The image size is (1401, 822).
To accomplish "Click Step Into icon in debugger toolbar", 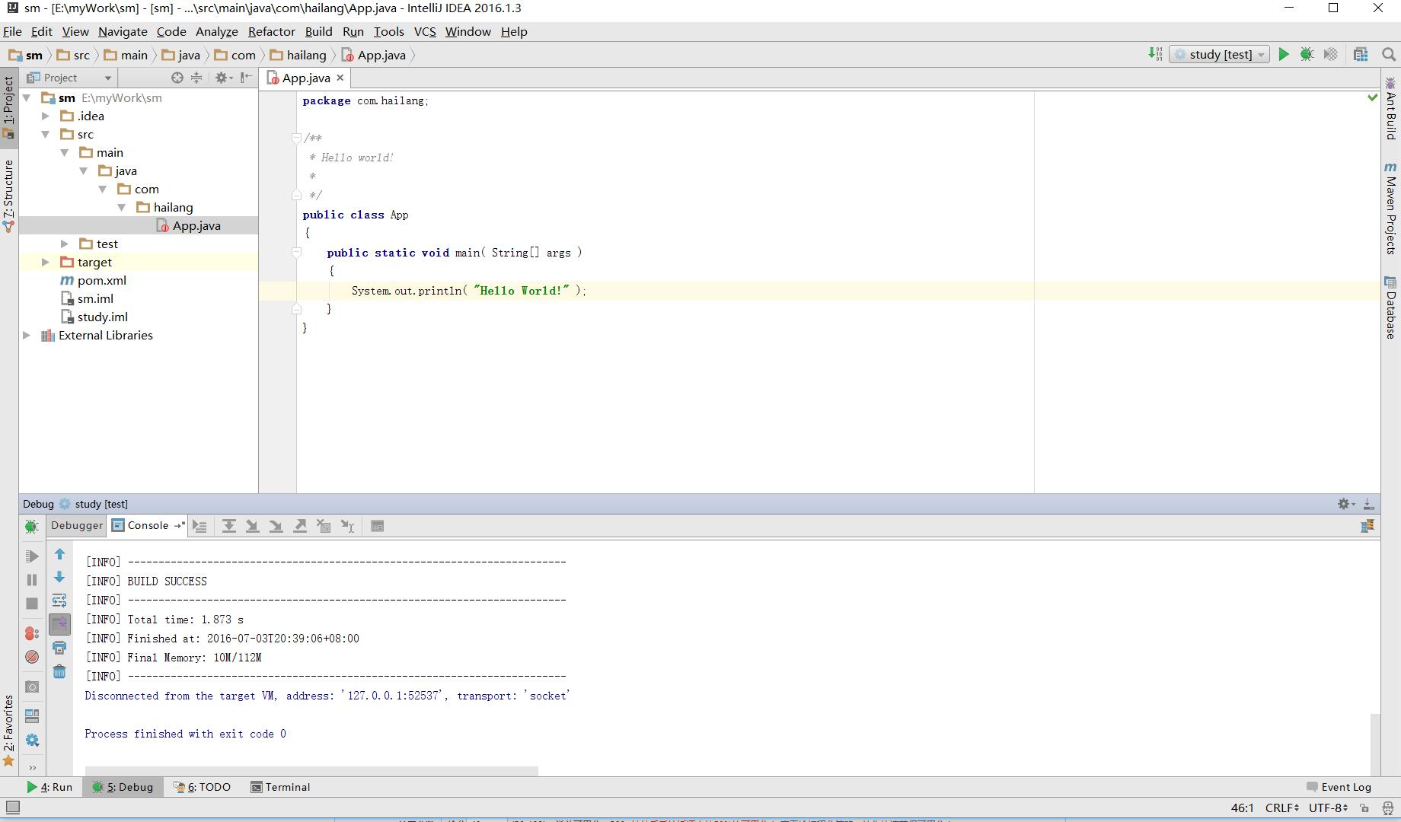I will (252, 526).
